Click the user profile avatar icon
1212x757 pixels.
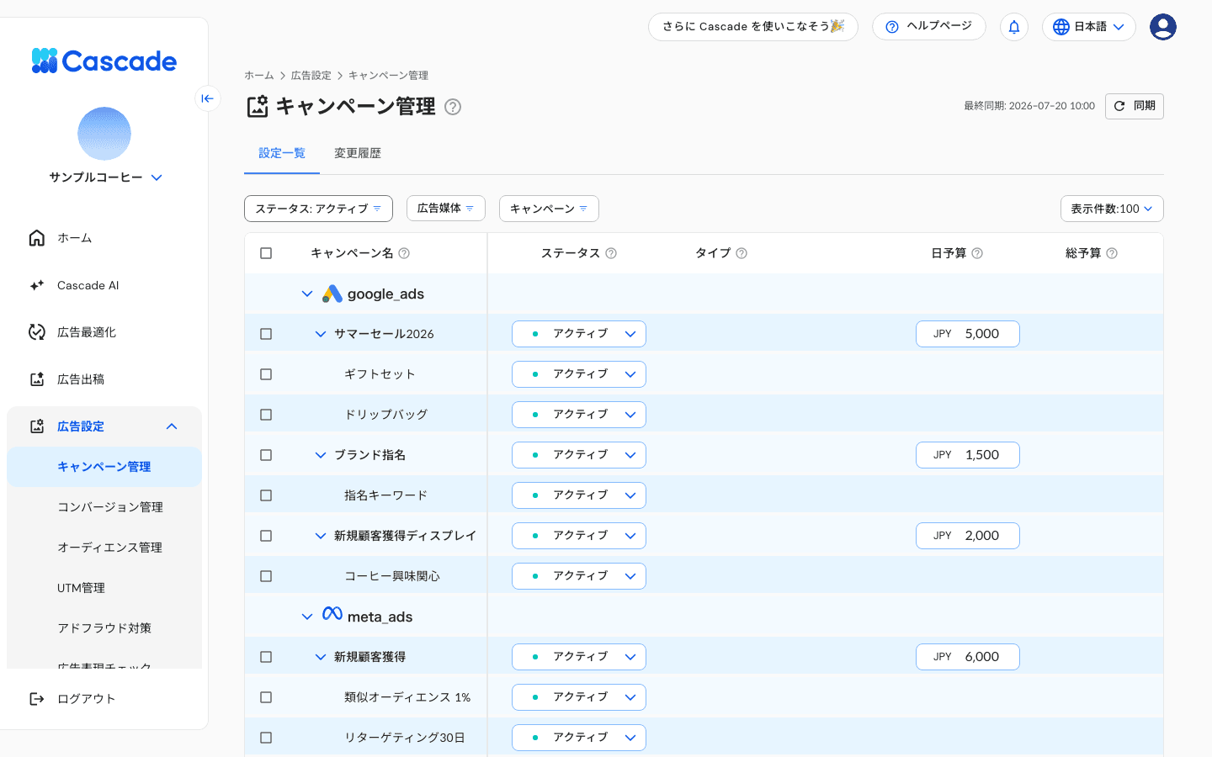tap(1163, 27)
